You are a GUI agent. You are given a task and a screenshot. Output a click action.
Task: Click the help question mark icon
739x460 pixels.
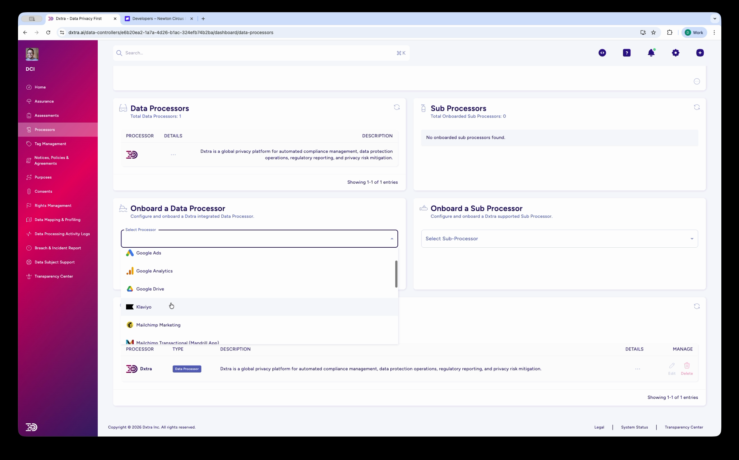pyautogui.click(x=626, y=53)
